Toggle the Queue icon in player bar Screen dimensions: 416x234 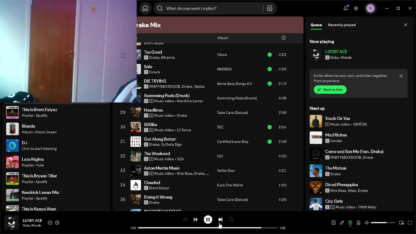pyautogui.click(x=350, y=223)
